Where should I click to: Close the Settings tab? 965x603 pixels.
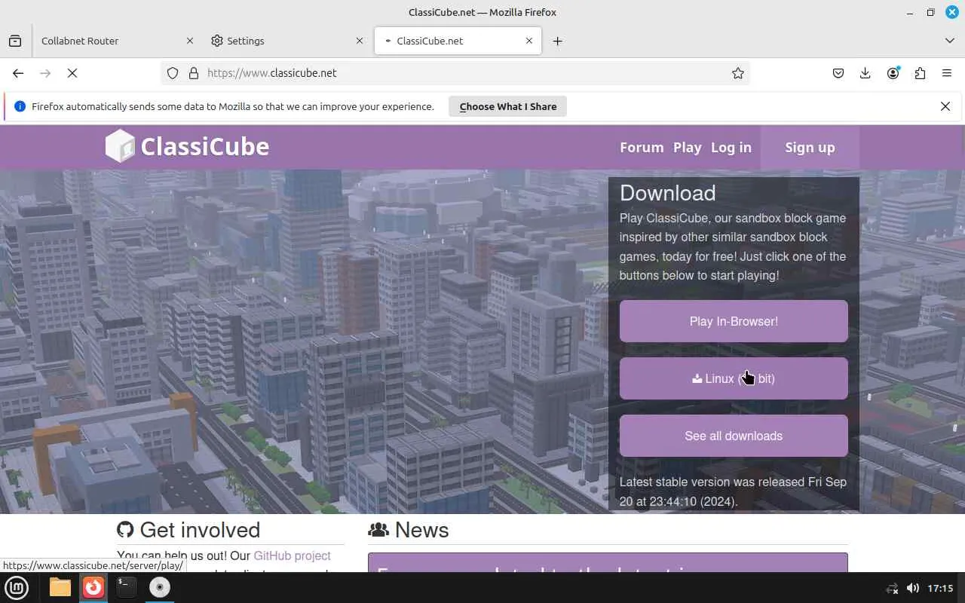pos(360,41)
